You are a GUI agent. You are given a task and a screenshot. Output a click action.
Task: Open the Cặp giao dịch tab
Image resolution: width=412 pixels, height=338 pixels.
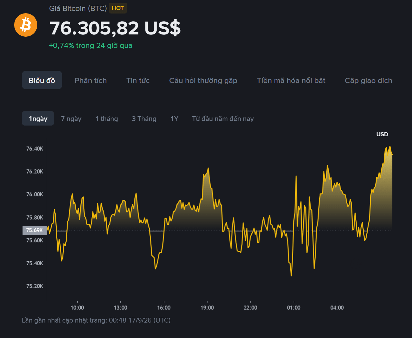coord(369,80)
